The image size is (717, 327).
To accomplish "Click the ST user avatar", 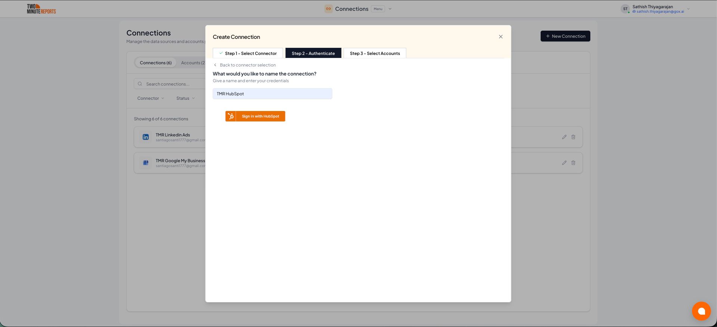I will click(625, 9).
